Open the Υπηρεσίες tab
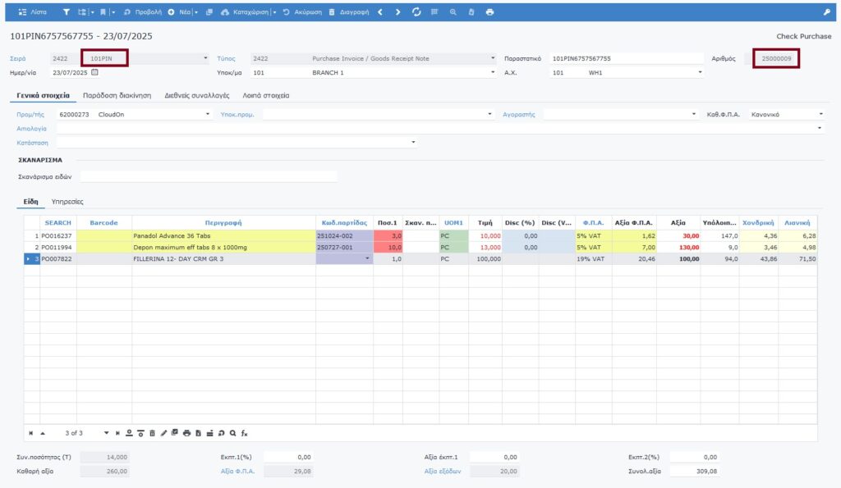 tap(67, 201)
